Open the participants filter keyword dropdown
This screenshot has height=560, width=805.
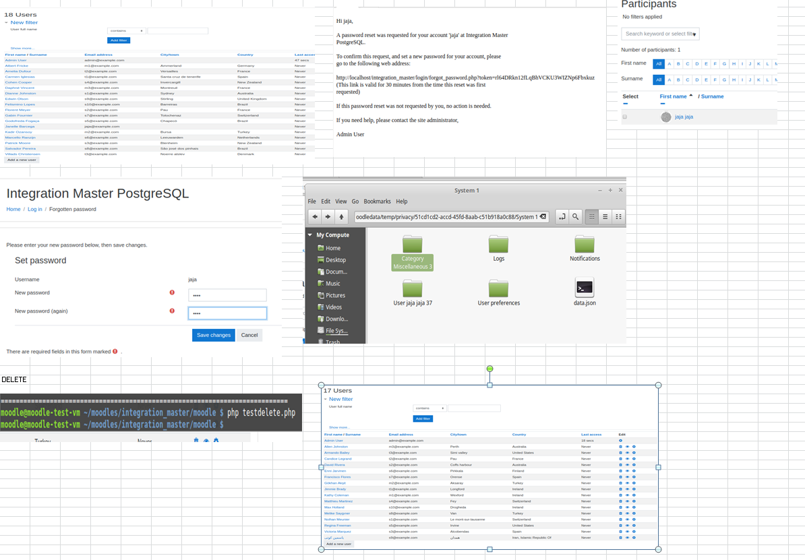[x=694, y=34]
